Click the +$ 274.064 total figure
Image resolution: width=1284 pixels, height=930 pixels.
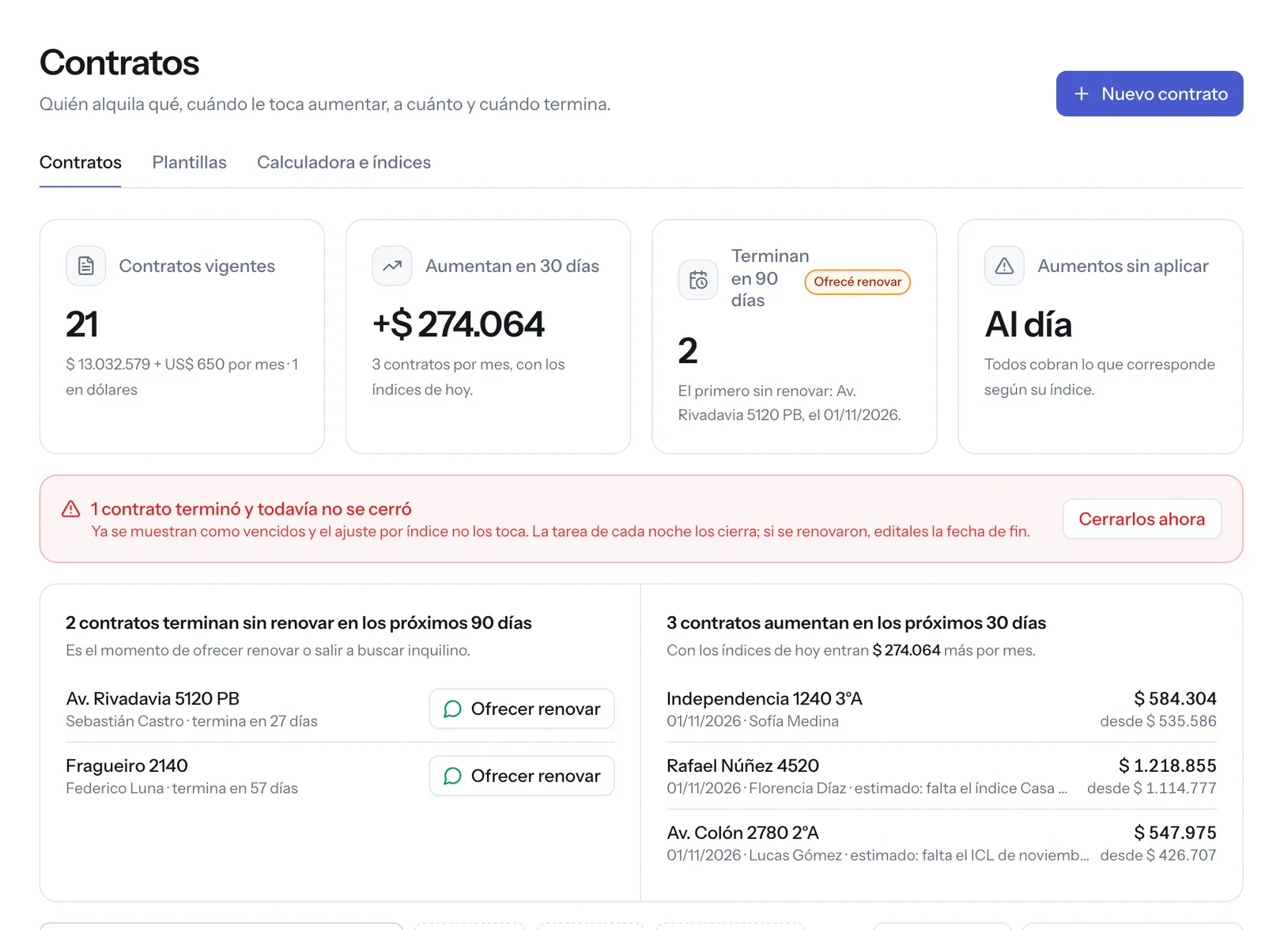pyautogui.click(x=459, y=324)
